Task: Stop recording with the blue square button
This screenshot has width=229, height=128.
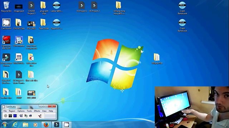Action: (15, 116)
